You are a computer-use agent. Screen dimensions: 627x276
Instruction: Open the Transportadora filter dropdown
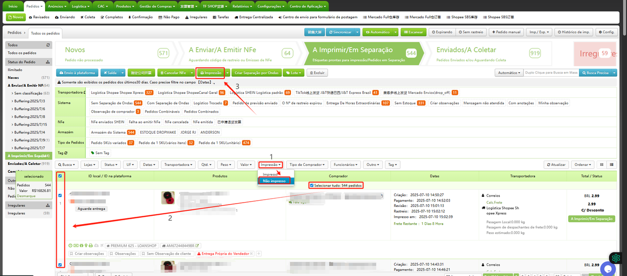pos(179,165)
